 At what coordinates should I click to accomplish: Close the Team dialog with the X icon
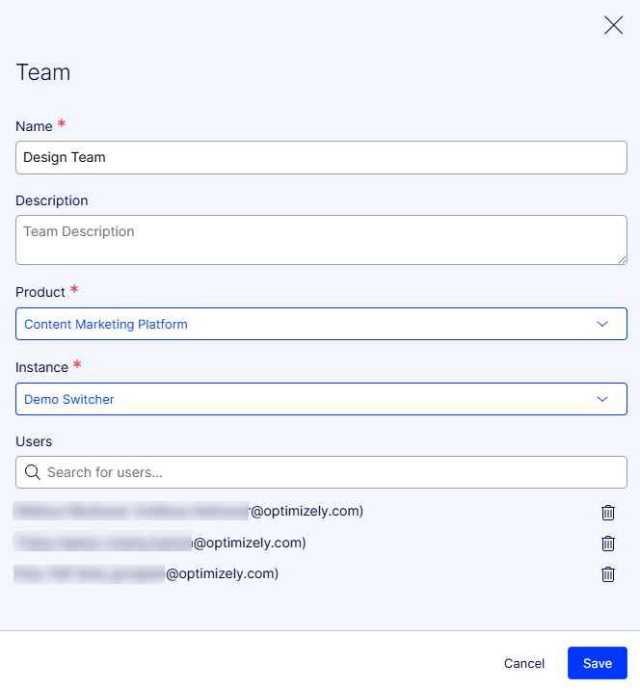pyautogui.click(x=613, y=26)
